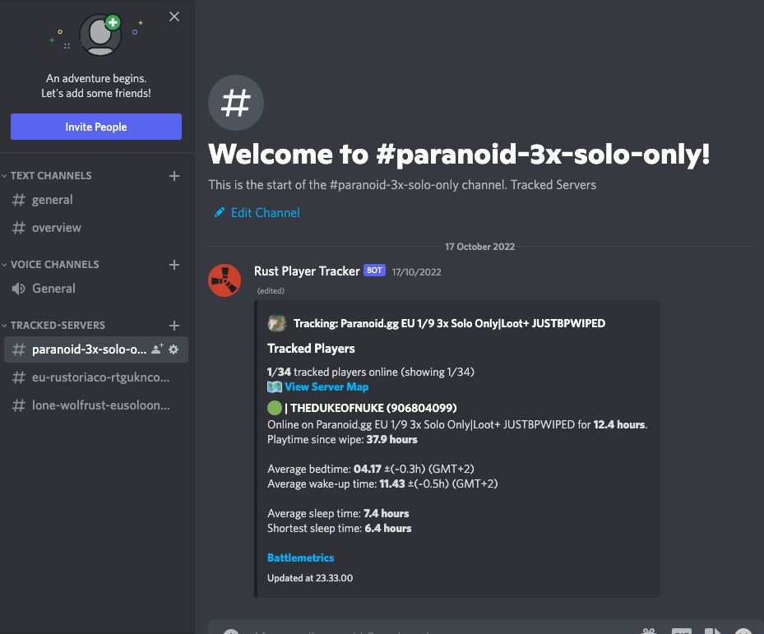This screenshot has height=634, width=764.
Task: Open the Battlemetrics link
Action: click(x=301, y=558)
